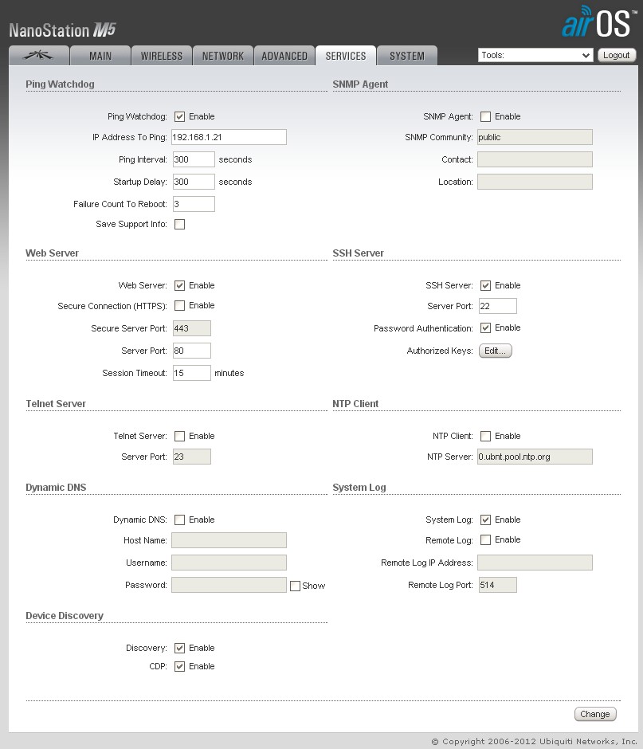Screen dimensions: 643x749
Task: Click the NTP Client section heading
Action: [x=355, y=404]
